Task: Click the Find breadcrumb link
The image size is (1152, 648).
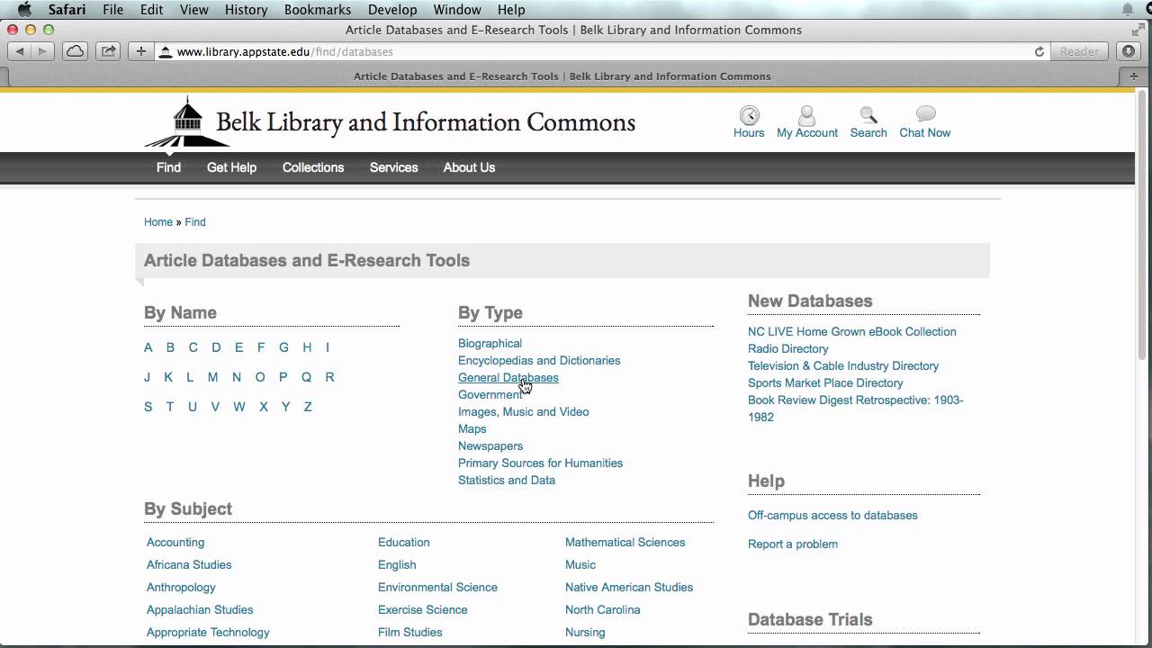Action: pos(195,222)
